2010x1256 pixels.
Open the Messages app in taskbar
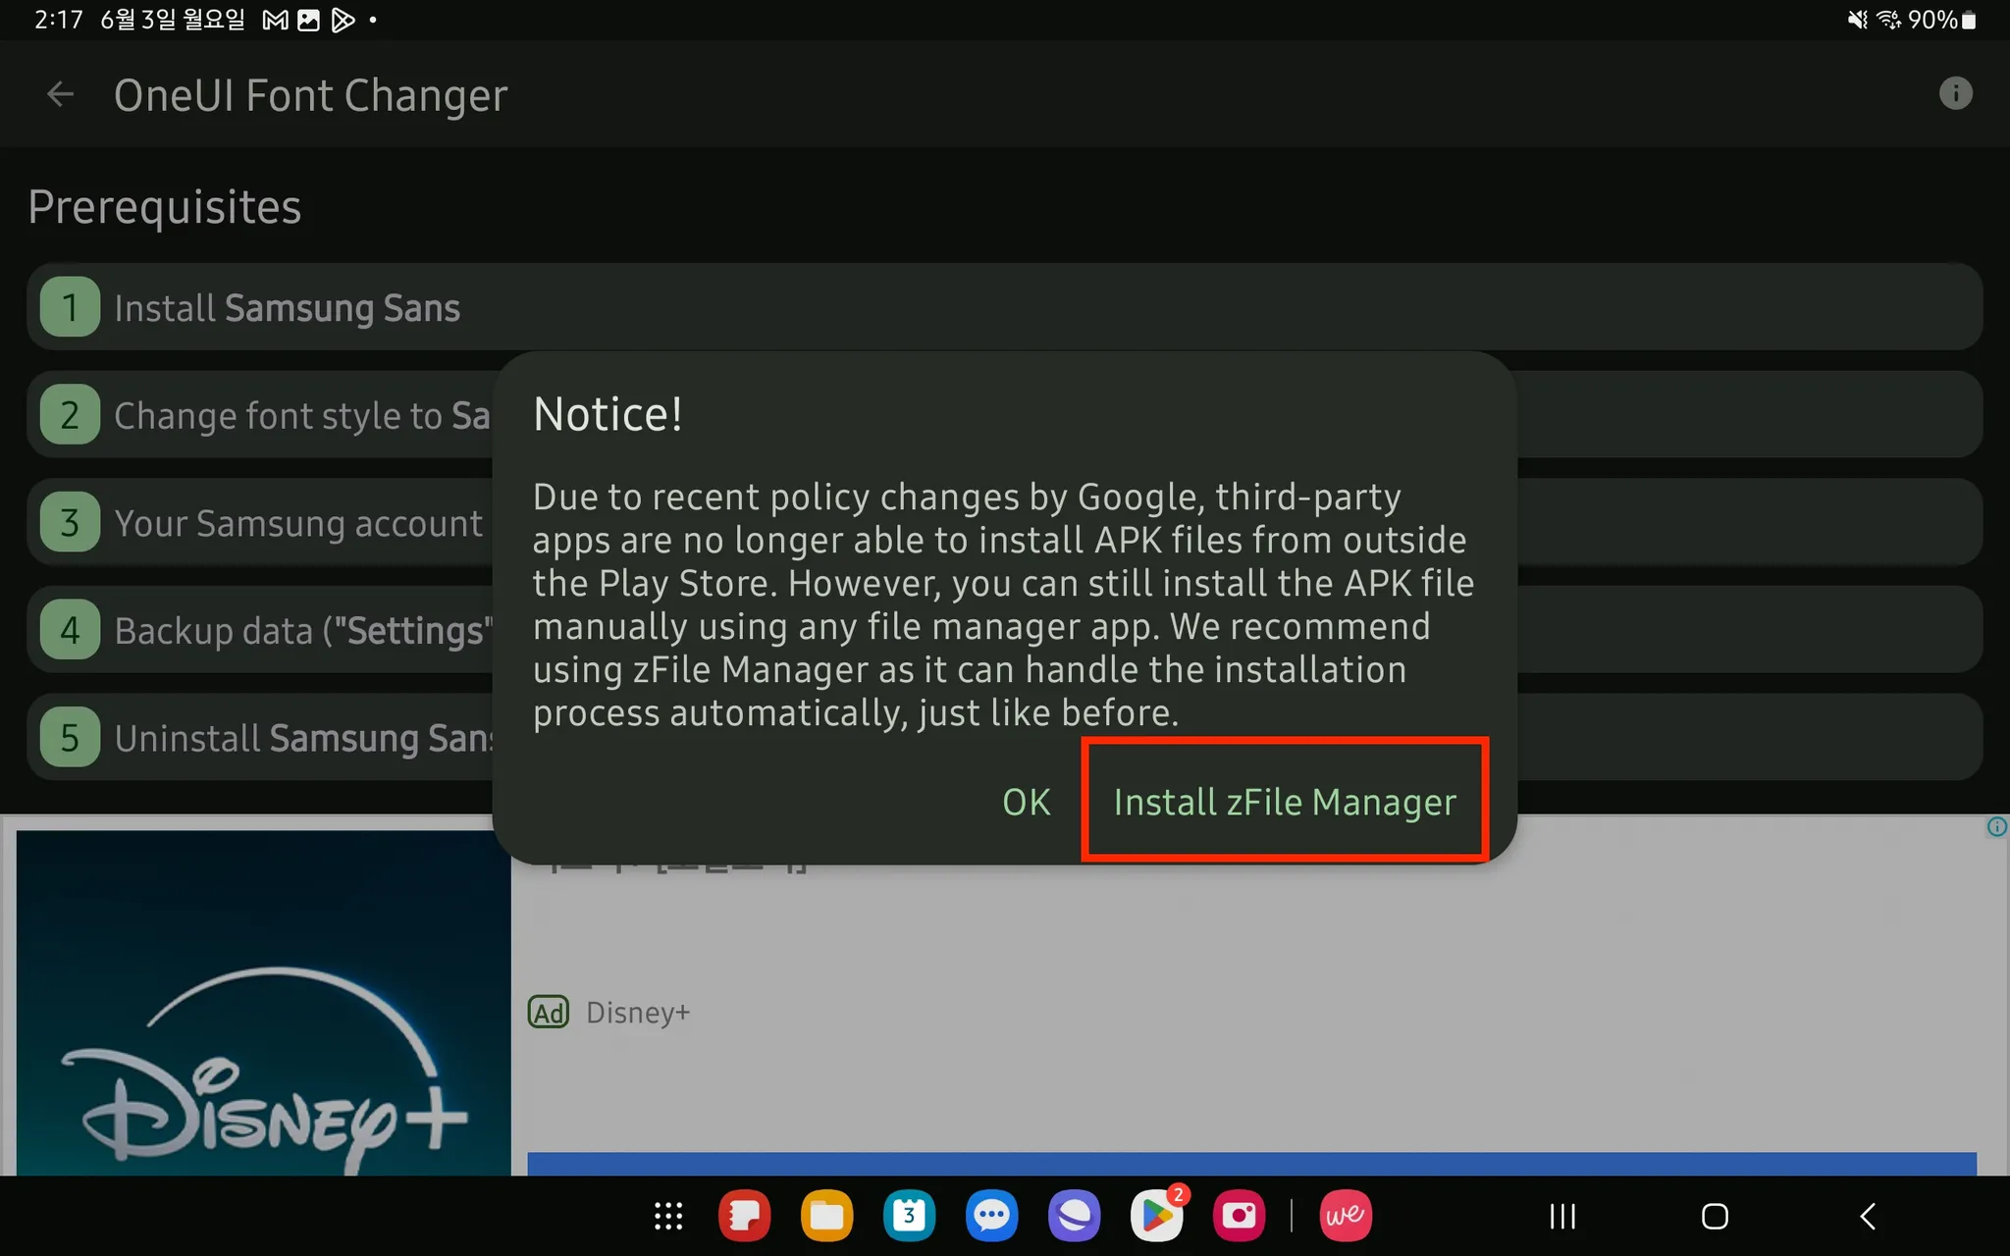[991, 1217]
